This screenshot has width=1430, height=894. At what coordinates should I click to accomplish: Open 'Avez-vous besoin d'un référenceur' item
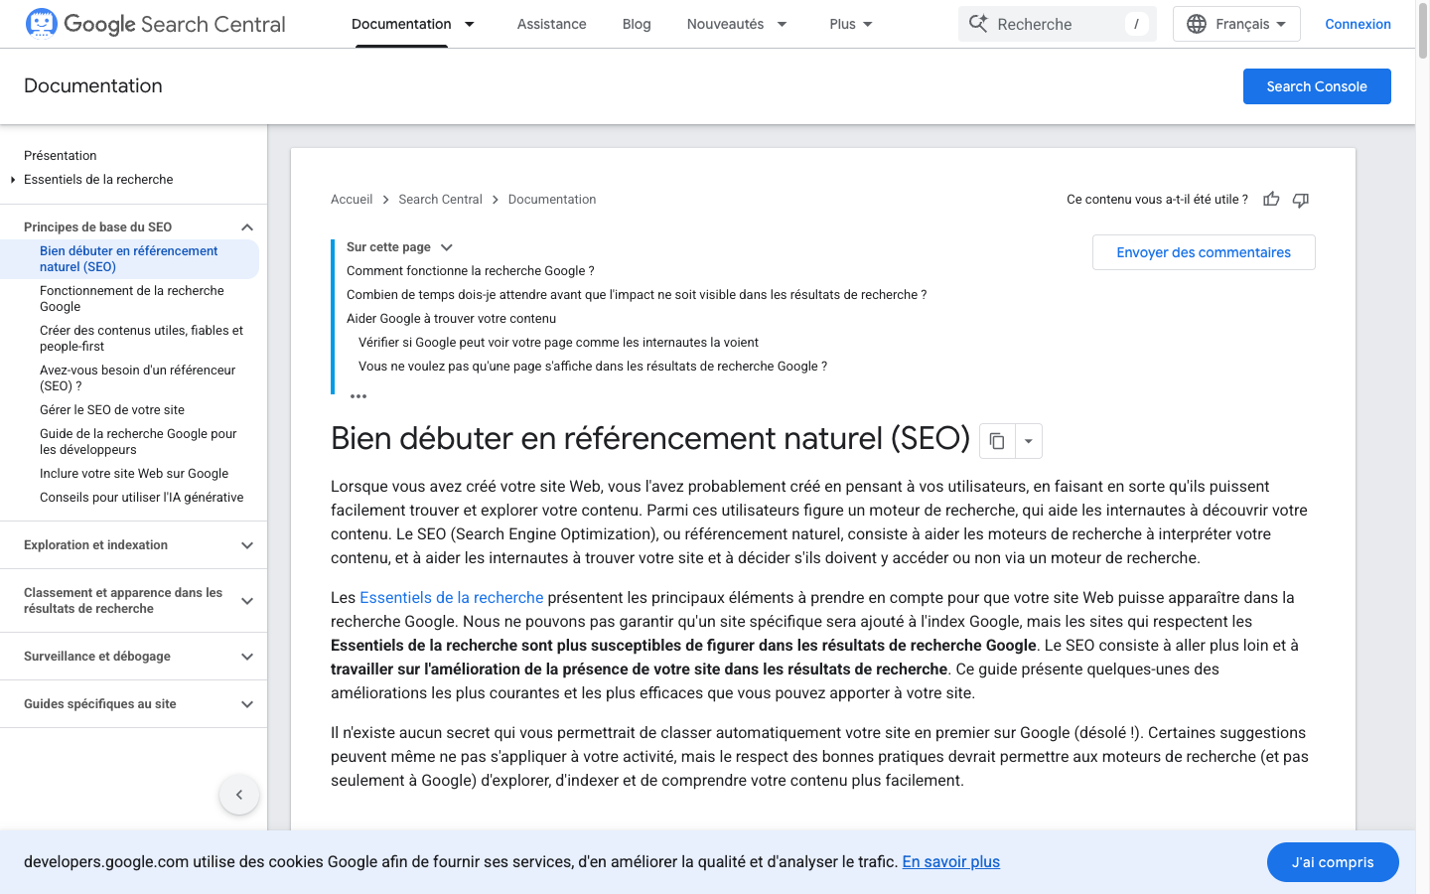pyautogui.click(x=137, y=378)
